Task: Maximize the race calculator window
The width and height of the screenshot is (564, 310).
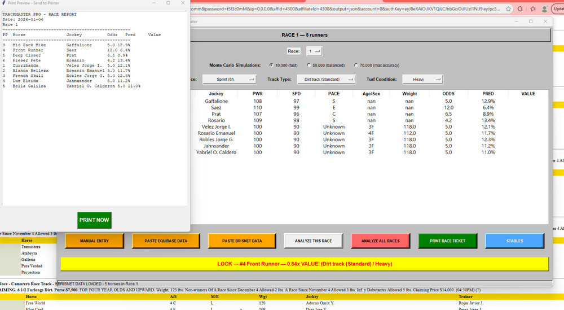Action: (x=531, y=21)
